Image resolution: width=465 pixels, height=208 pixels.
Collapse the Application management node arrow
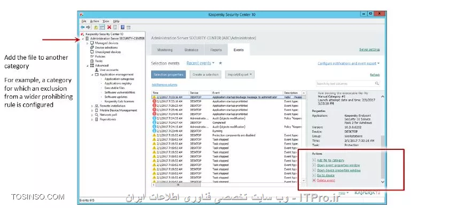tap(92, 75)
